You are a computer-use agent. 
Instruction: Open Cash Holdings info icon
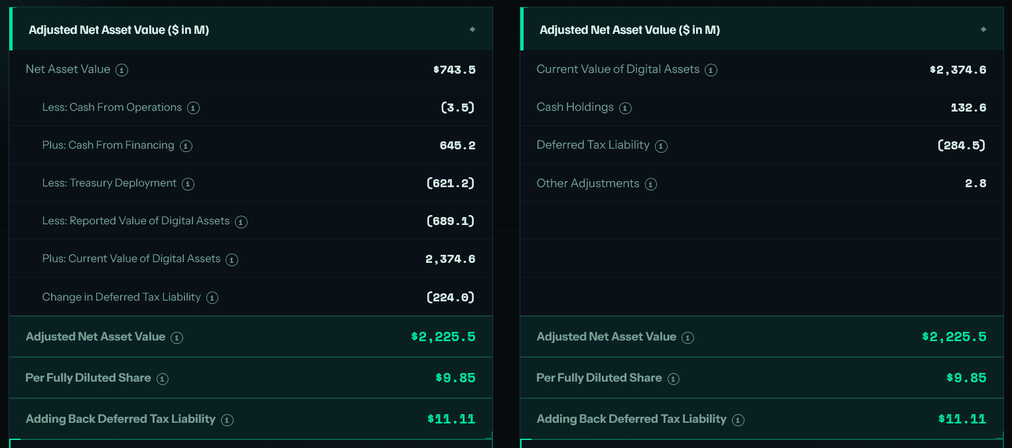[625, 108]
